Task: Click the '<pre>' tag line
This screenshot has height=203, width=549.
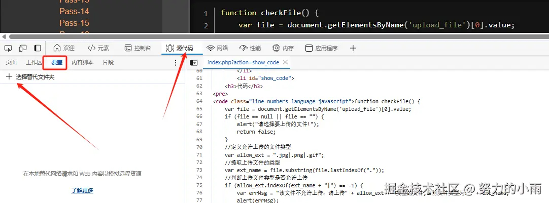Action: 220,94
